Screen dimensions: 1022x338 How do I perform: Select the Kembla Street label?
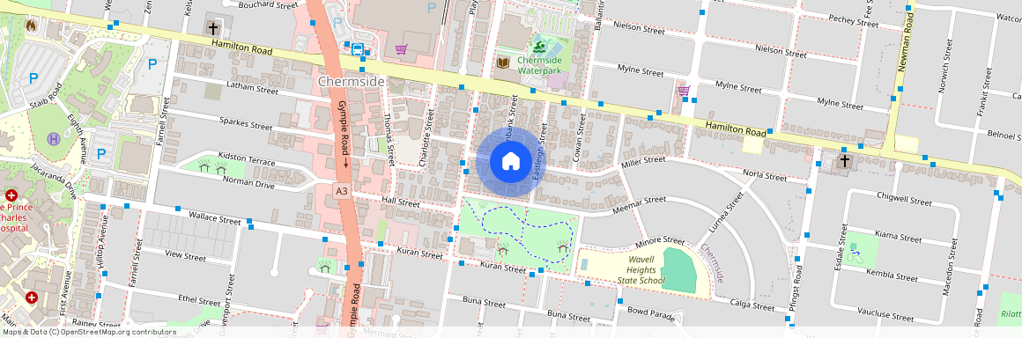point(892,276)
